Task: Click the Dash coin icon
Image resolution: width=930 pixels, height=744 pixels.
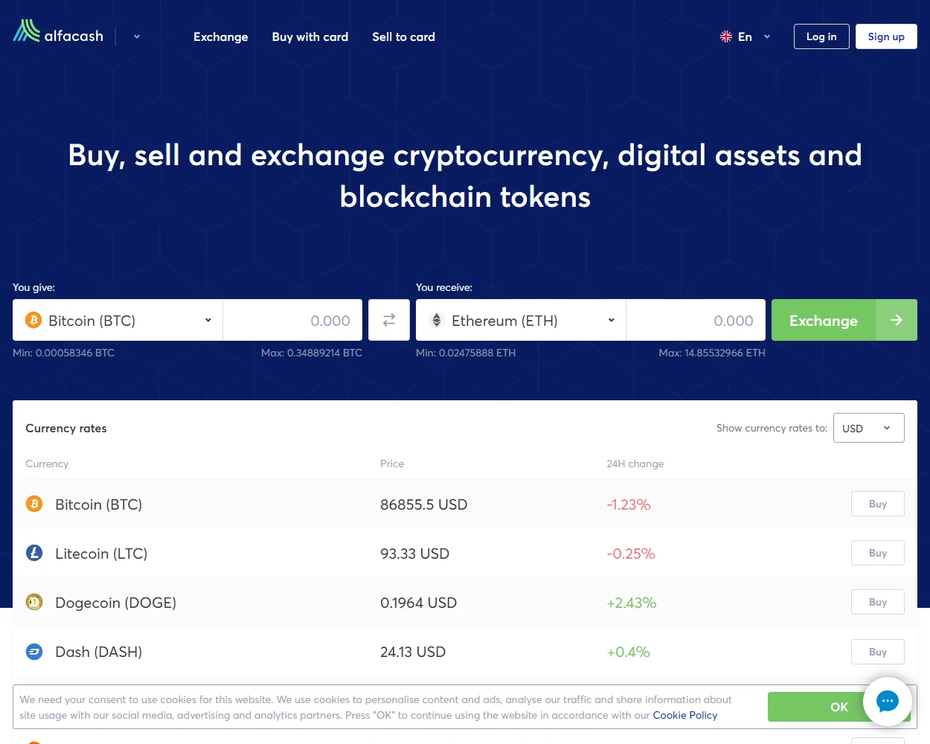Action: pyautogui.click(x=34, y=652)
